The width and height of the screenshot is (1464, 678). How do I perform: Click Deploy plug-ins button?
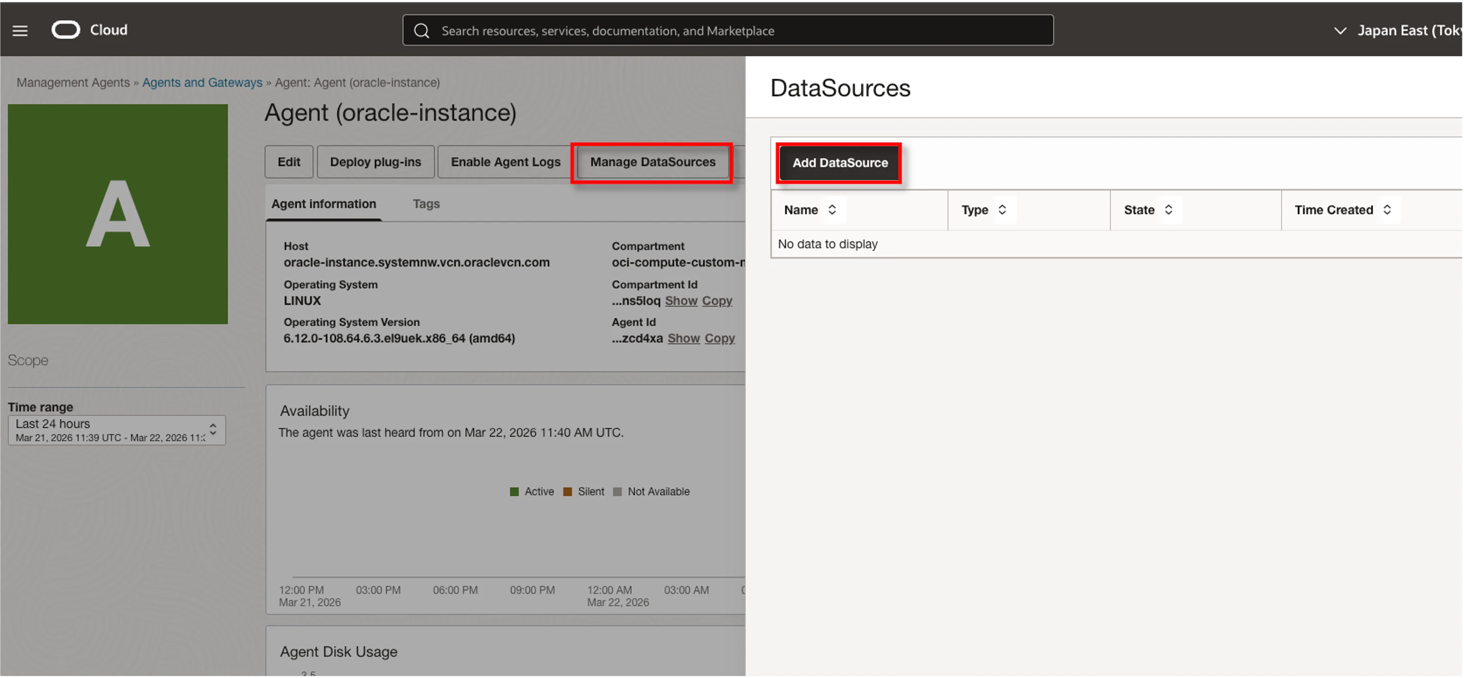click(x=376, y=162)
